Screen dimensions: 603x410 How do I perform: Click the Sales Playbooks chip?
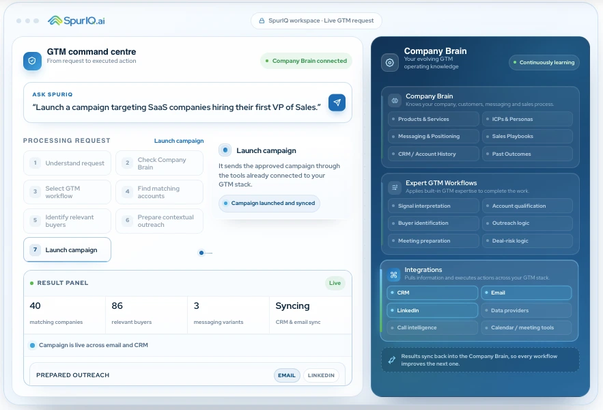point(527,136)
